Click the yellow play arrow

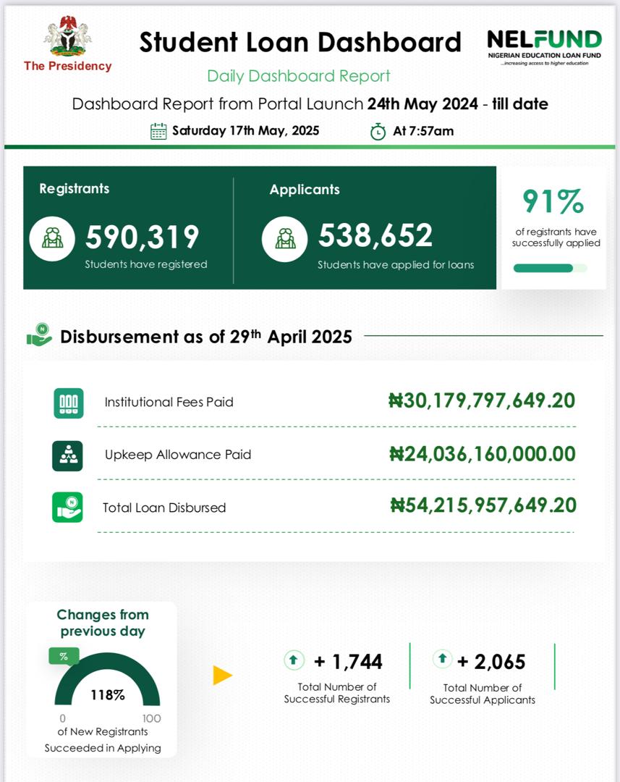[x=222, y=676]
